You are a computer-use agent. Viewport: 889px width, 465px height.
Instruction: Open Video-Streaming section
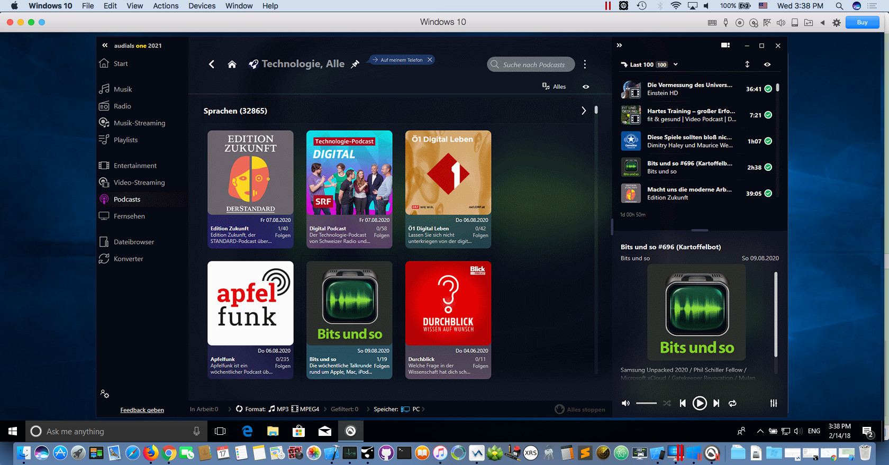click(x=139, y=183)
